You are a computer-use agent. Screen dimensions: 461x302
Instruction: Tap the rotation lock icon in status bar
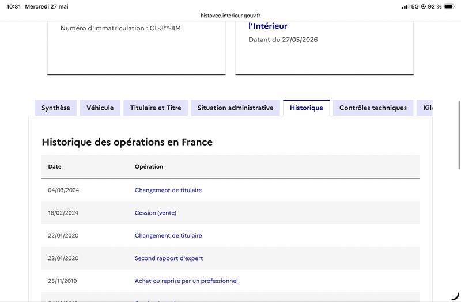(424, 6)
